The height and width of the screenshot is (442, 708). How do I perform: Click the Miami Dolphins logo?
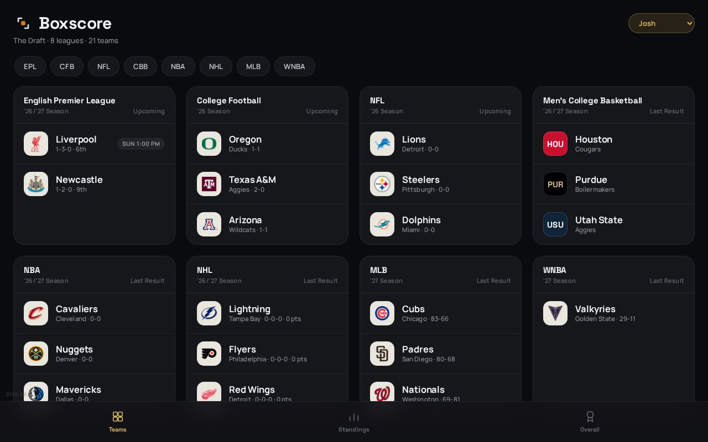(382, 224)
